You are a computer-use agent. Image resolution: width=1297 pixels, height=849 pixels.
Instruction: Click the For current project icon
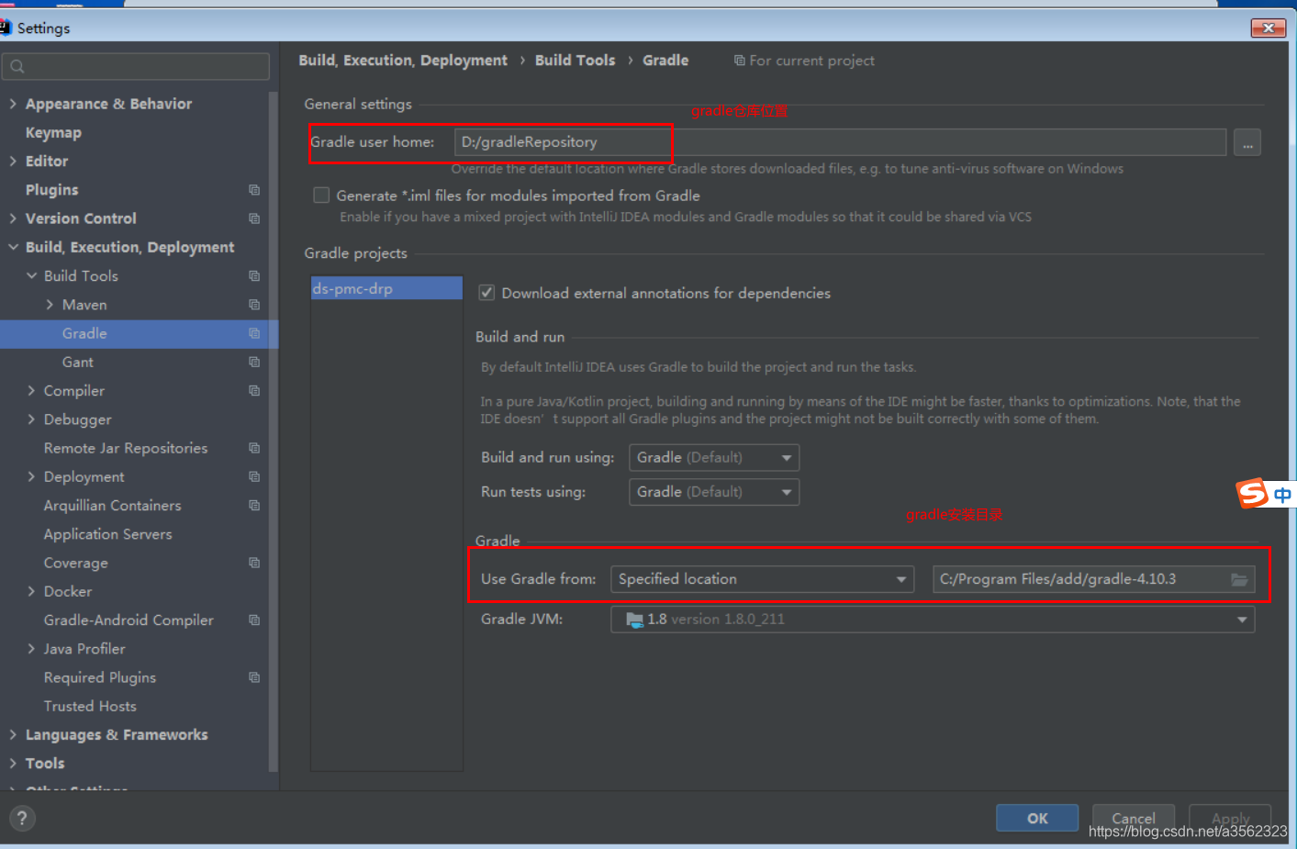(x=739, y=61)
